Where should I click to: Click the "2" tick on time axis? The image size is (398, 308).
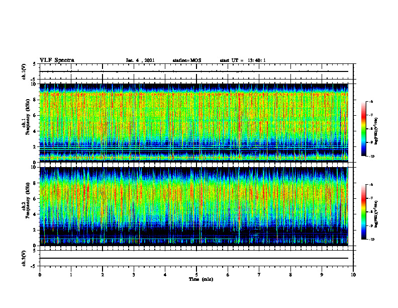point(103,275)
